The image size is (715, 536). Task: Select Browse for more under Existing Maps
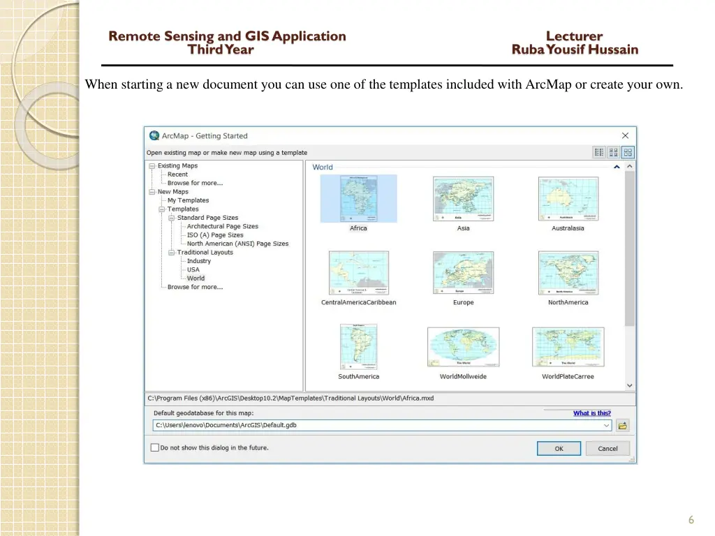[x=196, y=183]
